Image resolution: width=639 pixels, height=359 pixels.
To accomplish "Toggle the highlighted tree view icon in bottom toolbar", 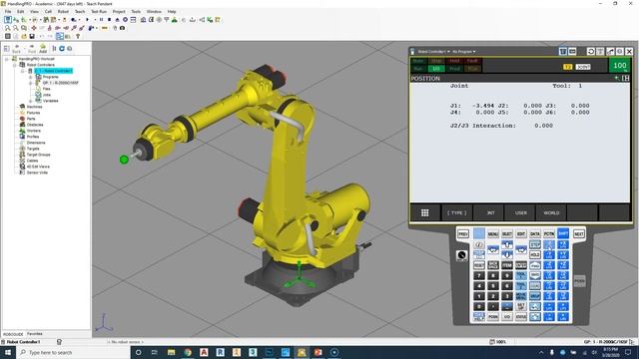I will point(60,36).
